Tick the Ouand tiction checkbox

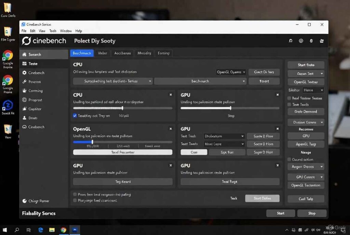pyautogui.click(x=289, y=159)
